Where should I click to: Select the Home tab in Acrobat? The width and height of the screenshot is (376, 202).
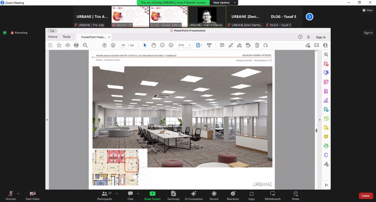[x=53, y=37]
